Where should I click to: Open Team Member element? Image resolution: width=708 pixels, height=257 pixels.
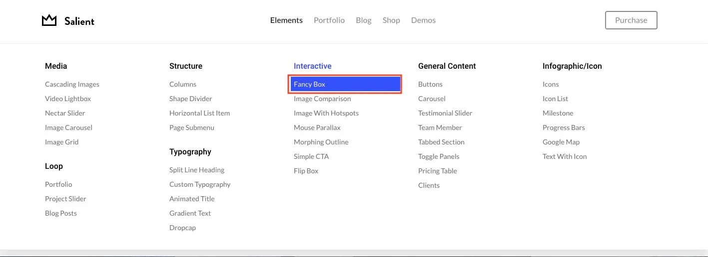(x=440, y=128)
